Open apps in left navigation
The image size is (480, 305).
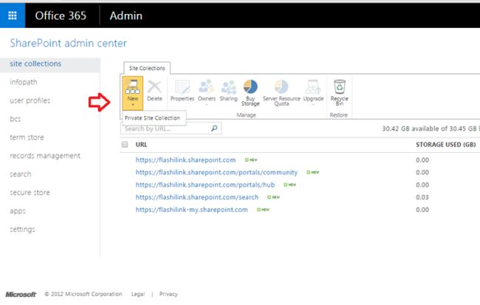coord(18,211)
